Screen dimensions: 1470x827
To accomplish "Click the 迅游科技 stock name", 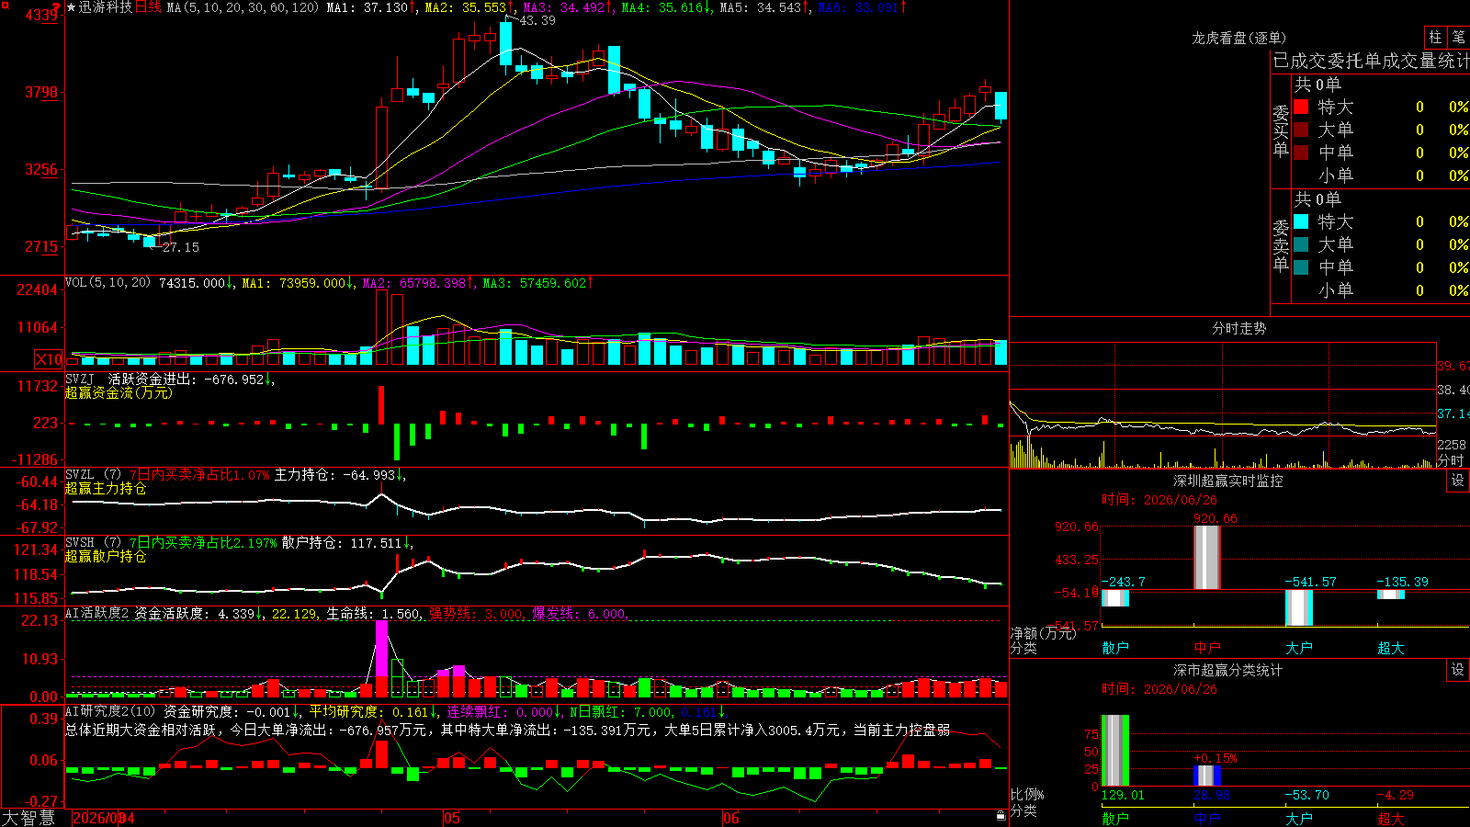I will tap(106, 7).
